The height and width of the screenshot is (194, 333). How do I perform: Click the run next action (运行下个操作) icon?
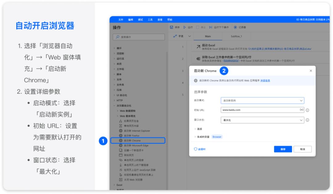pyautogui.click(x=211, y=27)
